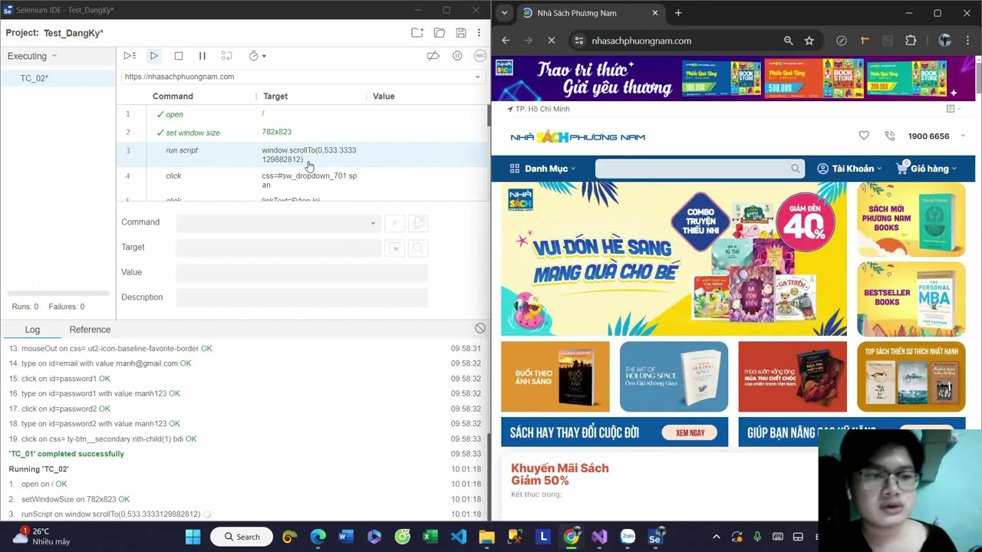Click the Bestseller Books banner
Screen dimensions: 982x552
pos(911,298)
